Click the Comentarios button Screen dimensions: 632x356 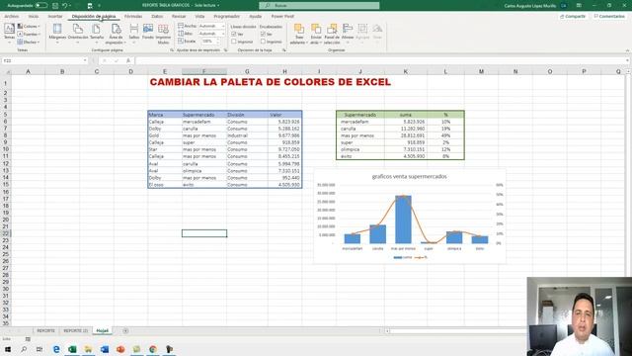pos(609,16)
